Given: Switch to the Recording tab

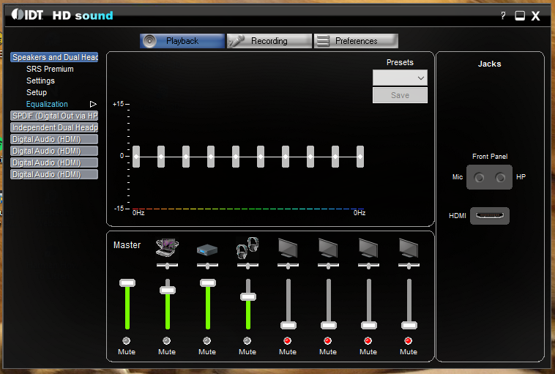Looking at the screenshot, I should coord(269,41).
